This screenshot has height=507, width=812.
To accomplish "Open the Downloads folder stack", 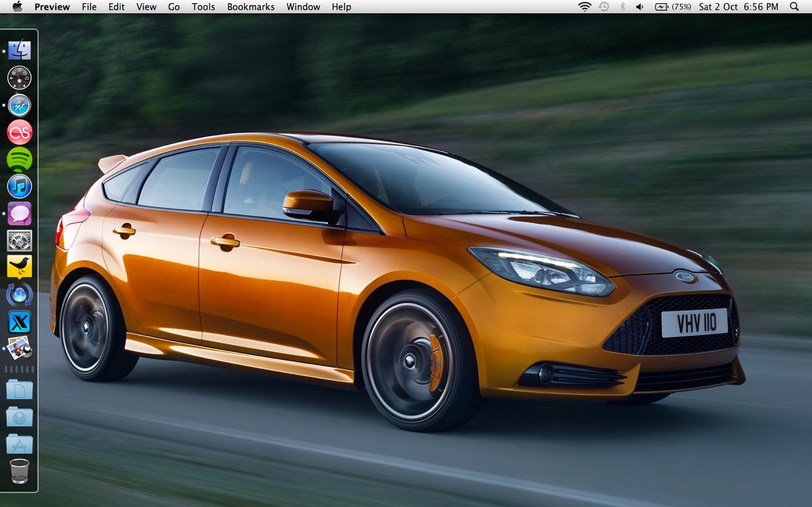I will pyautogui.click(x=20, y=416).
